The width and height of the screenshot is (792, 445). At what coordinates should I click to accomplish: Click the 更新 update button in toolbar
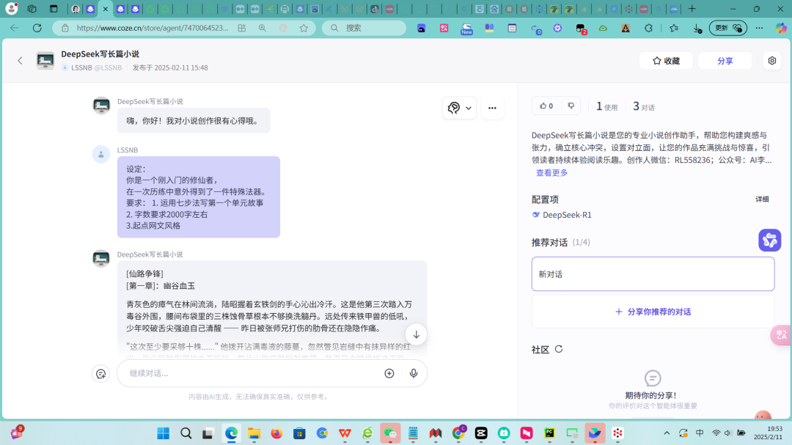pyautogui.click(x=728, y=28)
